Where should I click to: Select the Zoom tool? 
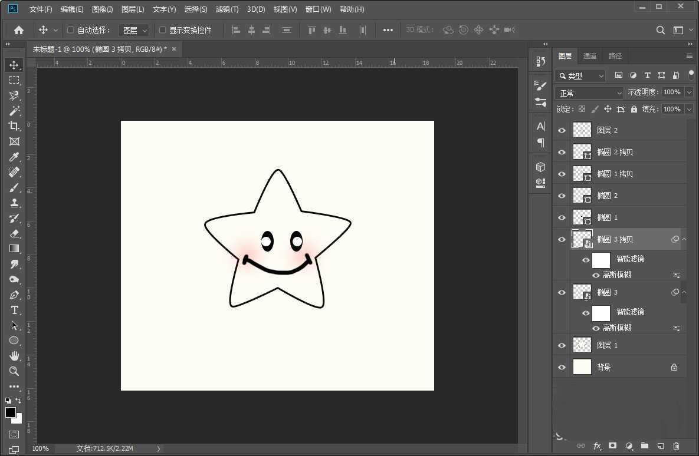click(14, 371)
